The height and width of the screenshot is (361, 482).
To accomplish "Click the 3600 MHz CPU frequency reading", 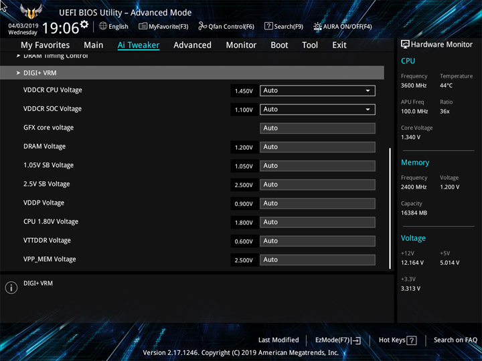I will point(414,86).
